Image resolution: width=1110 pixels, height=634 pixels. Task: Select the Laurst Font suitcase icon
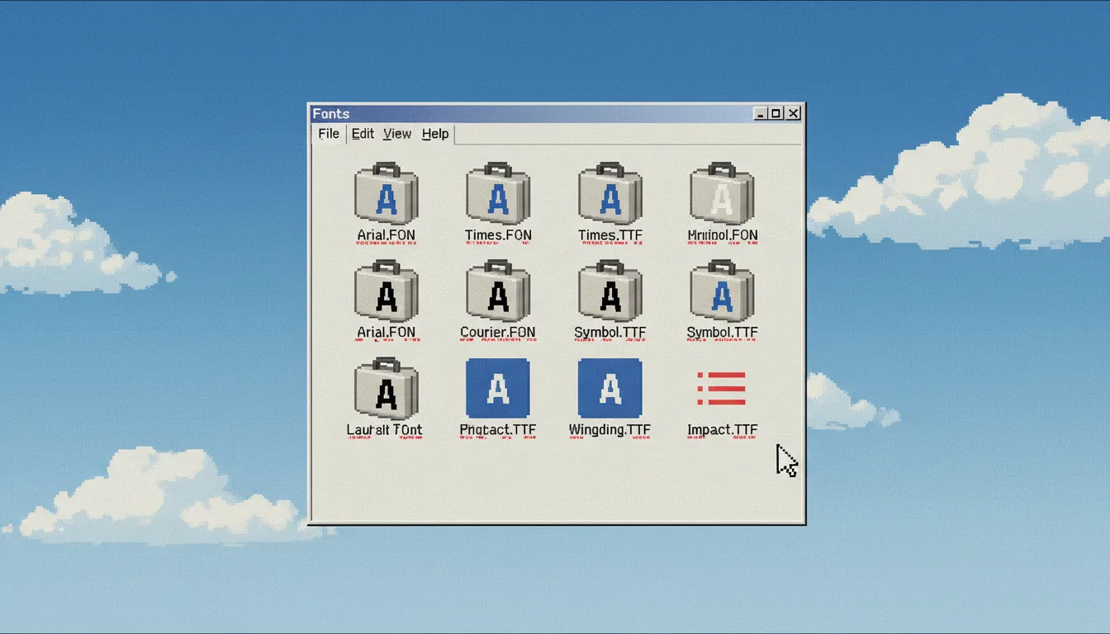[x=386, y=392]
